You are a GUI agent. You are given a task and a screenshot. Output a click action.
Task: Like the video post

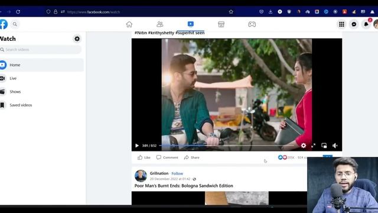click(144, 157)
